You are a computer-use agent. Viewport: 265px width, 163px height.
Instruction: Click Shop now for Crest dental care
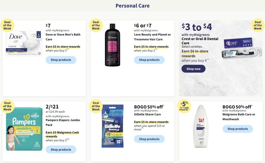pos(193,69)
